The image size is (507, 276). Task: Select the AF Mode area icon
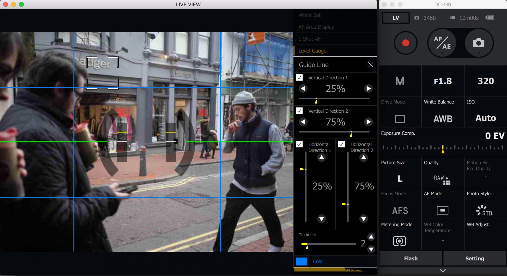pos(442,210)
